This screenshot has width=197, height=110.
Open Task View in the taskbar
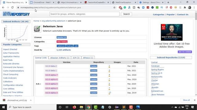[x=67, y=107]
